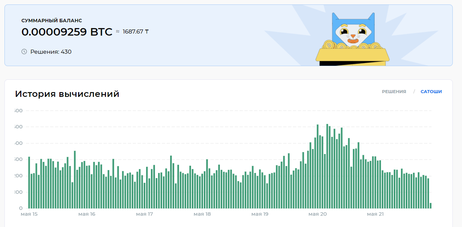Click the clock icon beside Решения
The image size is (462, 227).
tap(24, 52)
